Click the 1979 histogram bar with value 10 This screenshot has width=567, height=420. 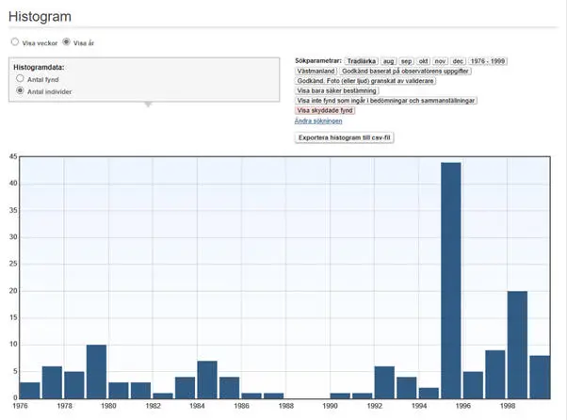[x=96, y=371]
